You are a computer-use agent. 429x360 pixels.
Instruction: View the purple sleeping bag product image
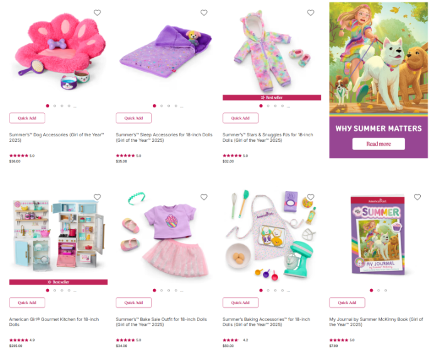(165, 52)
